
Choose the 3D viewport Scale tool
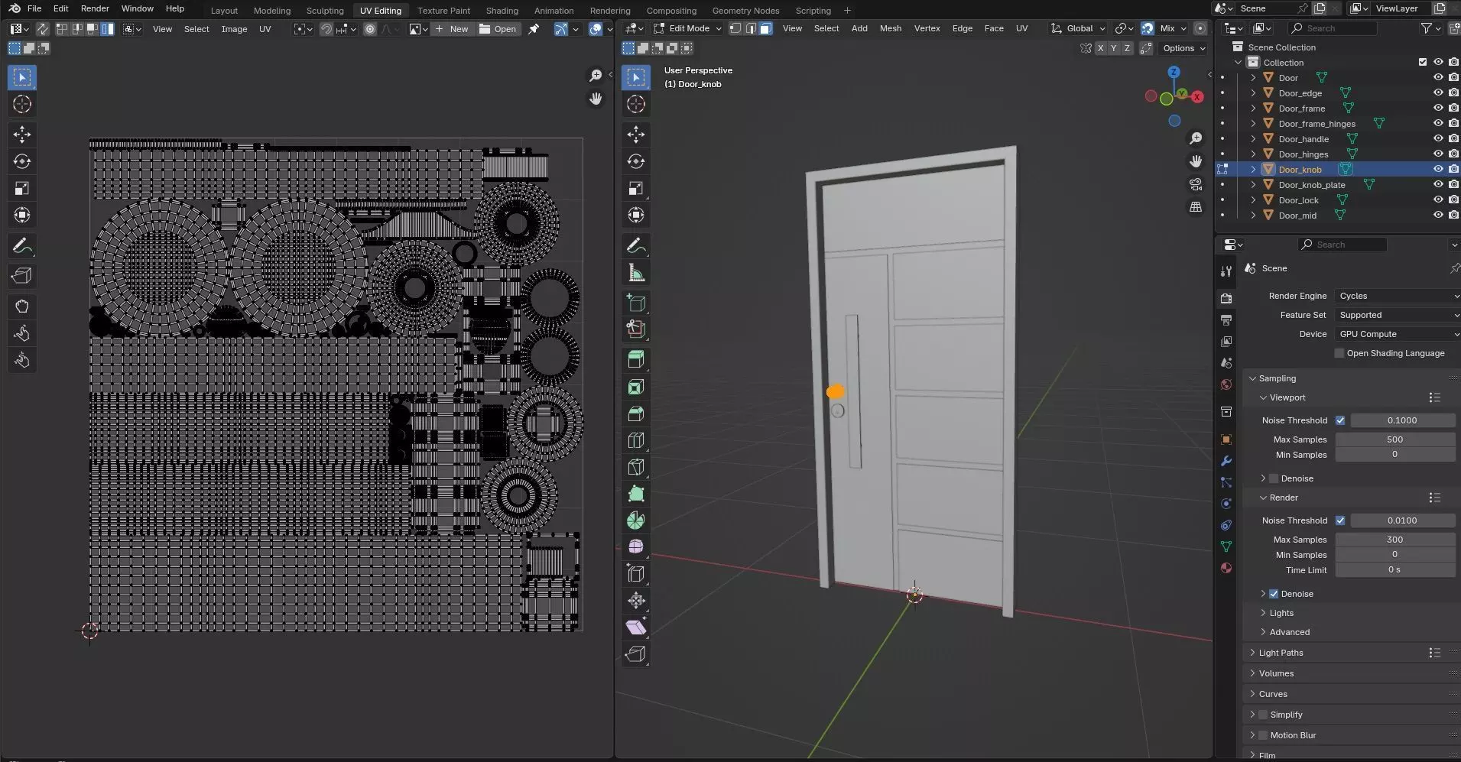tap(635, 188)
